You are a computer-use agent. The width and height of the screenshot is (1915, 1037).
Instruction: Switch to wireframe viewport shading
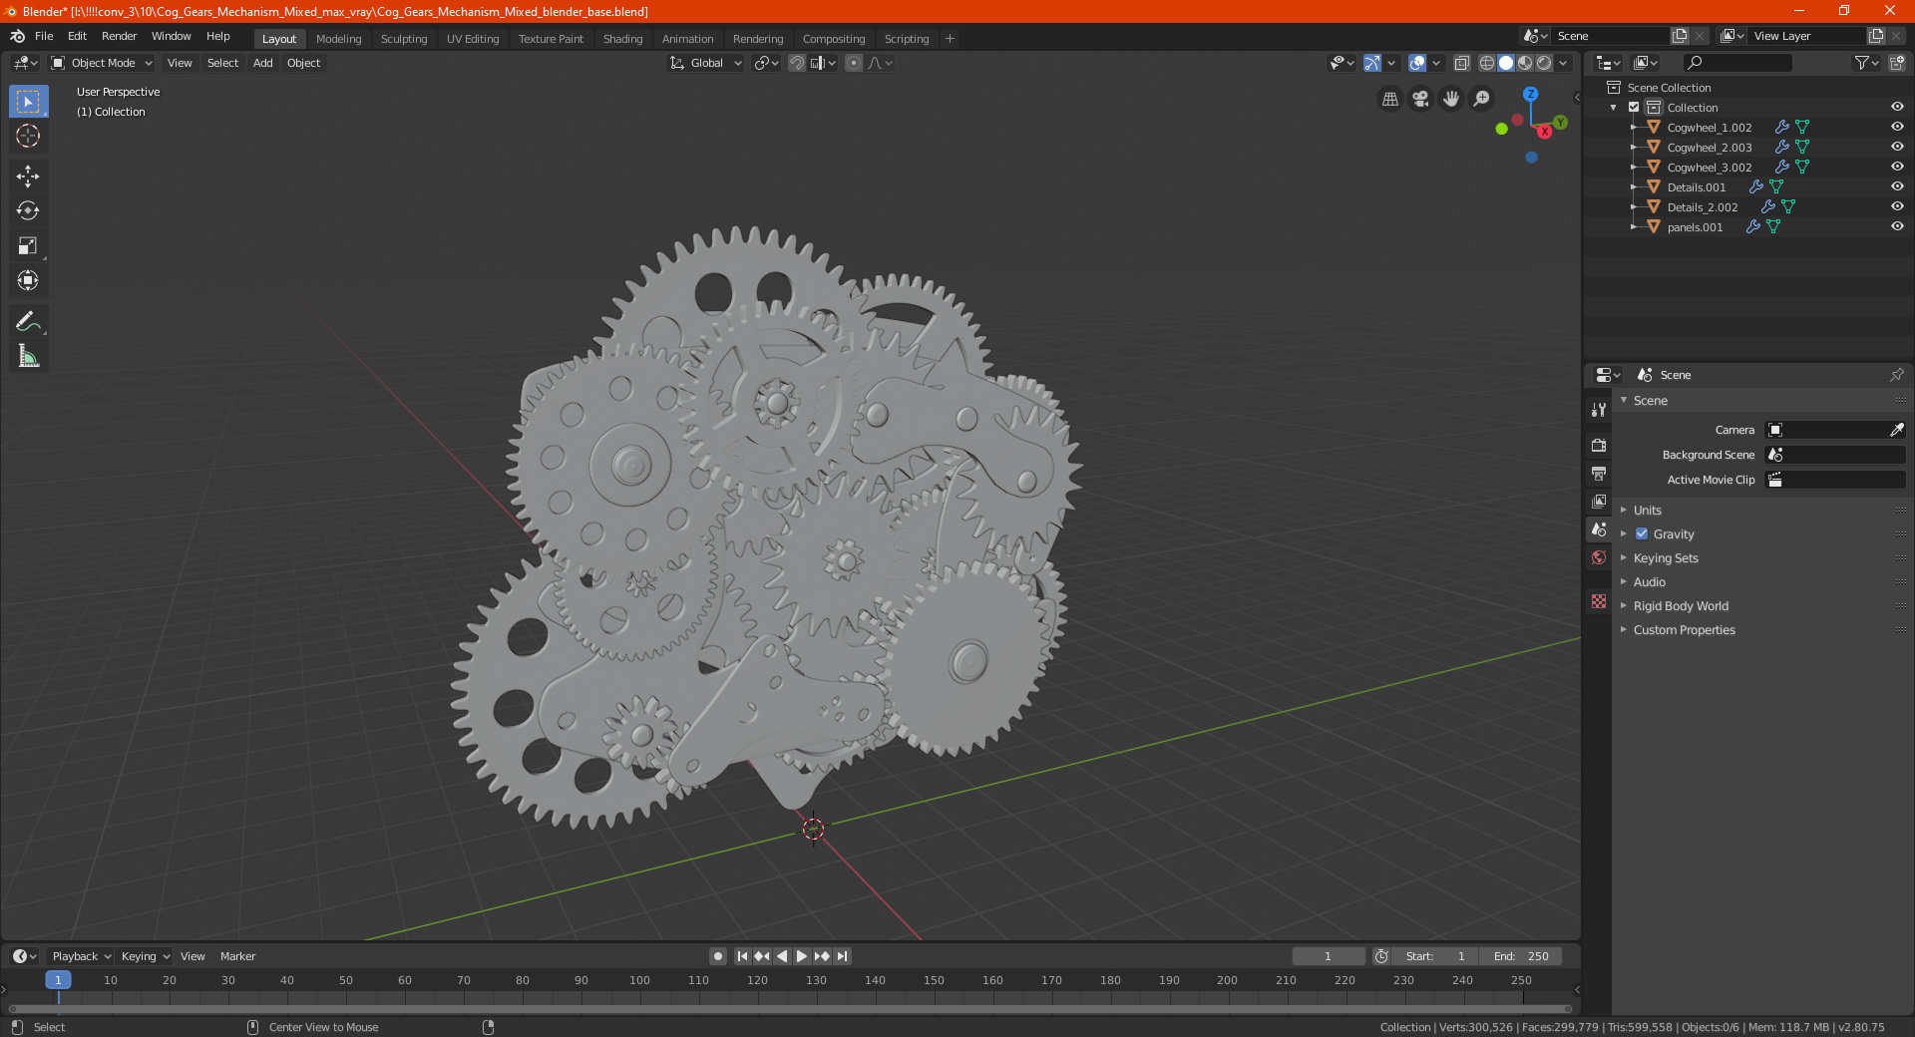pyautogui.click(x=1487, y=63)
